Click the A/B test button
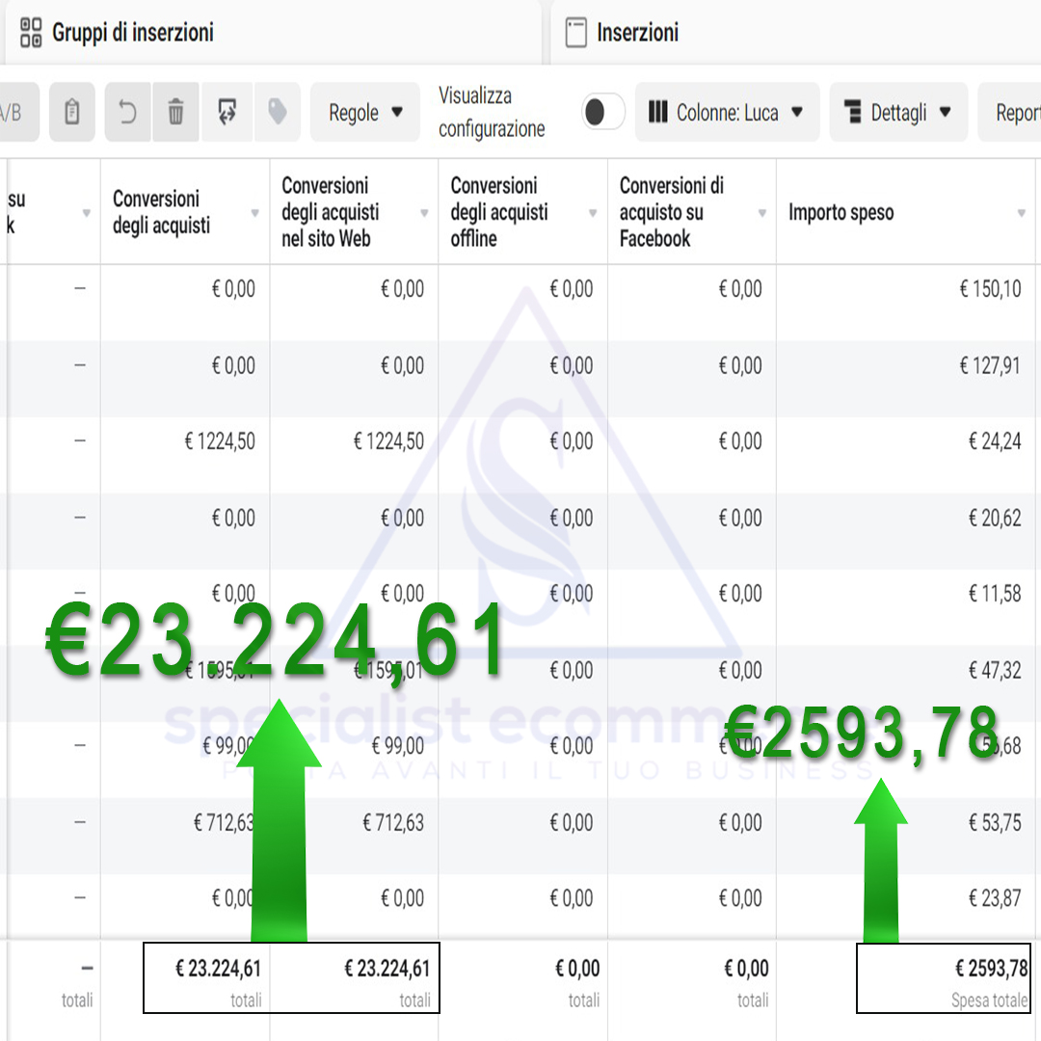This screenshot has width=1041, height=1041. pos(12,113)
